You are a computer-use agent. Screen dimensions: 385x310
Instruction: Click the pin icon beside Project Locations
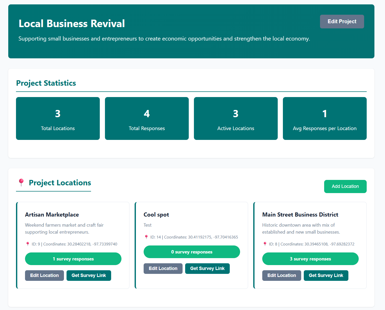pyautogui.click(x=21, y=182)
